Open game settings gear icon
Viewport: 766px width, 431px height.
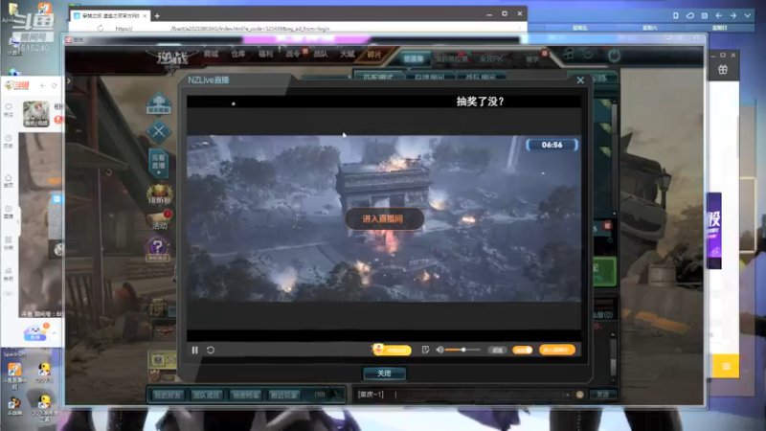588,55
